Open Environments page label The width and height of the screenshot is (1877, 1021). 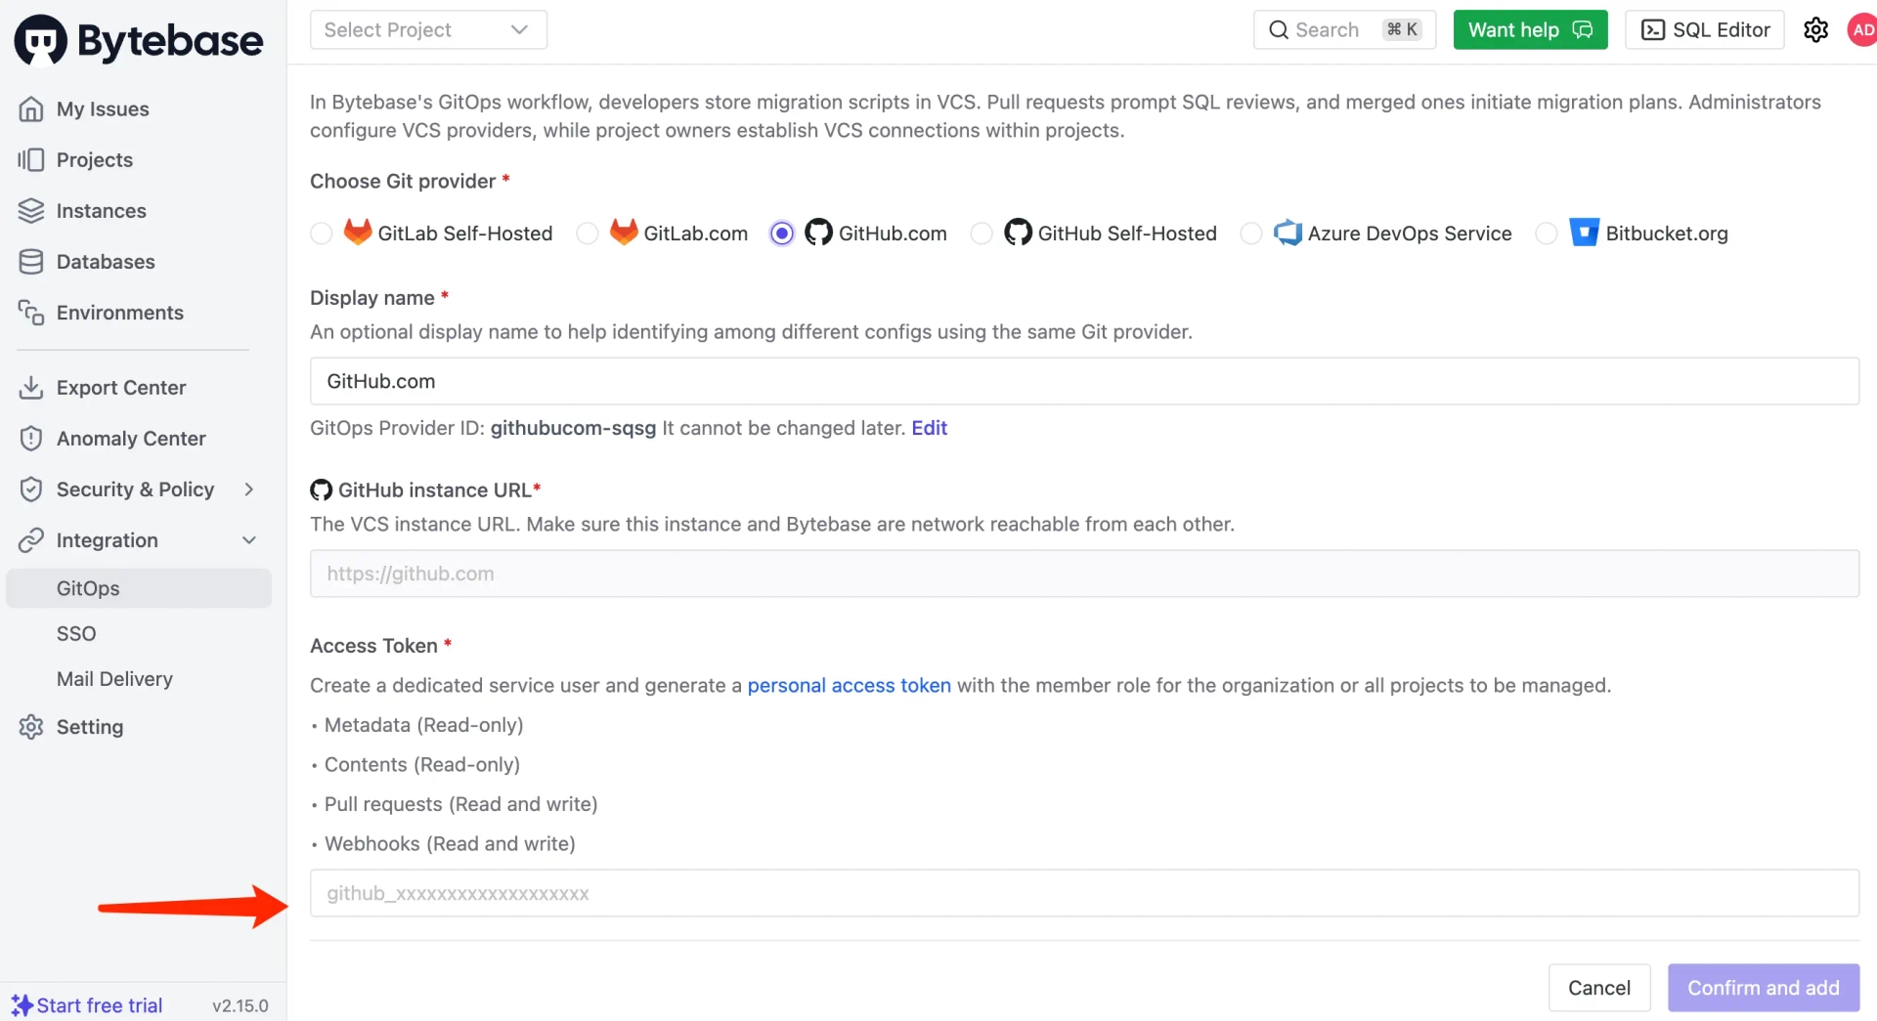point(120,313)
